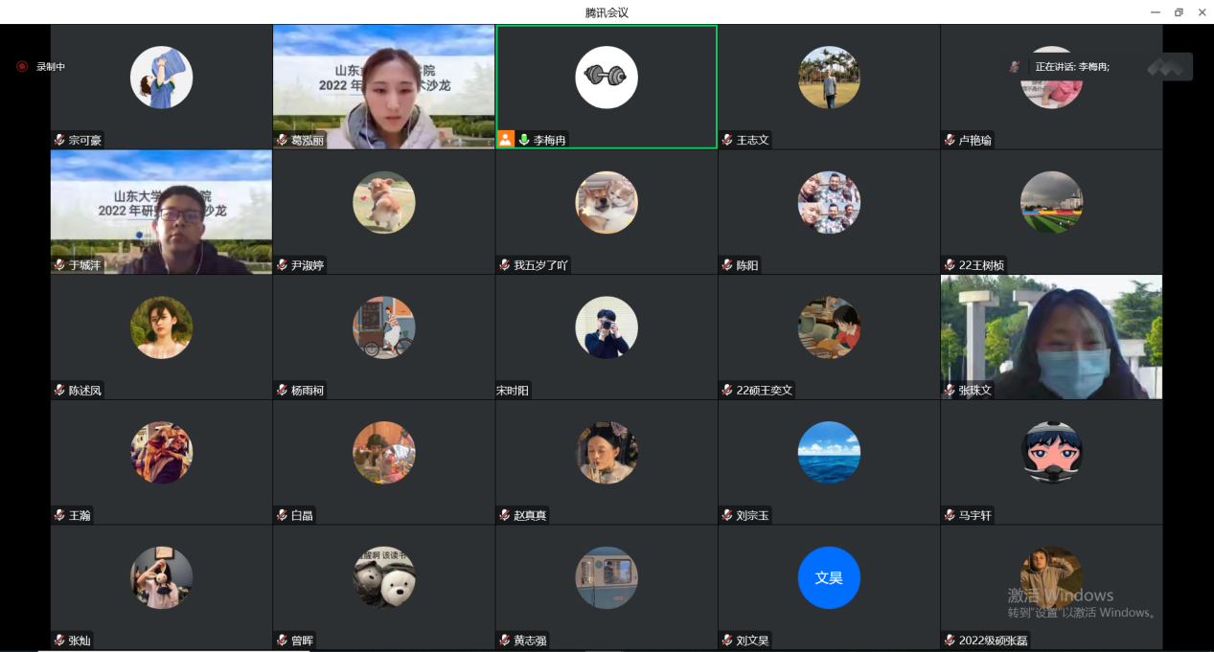
Task: Select the masked video tile of 张珠文
Action: (1051, 337)
